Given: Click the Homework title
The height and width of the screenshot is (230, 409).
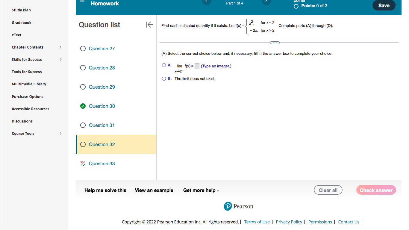Looking at the screenshot, I should [x=105, y=4].
